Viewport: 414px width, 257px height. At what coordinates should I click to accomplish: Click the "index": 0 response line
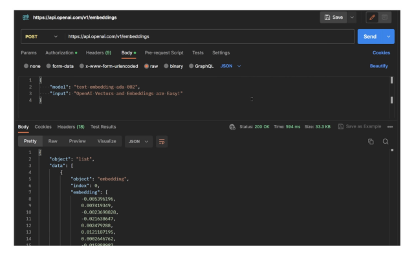pos(85,186)
